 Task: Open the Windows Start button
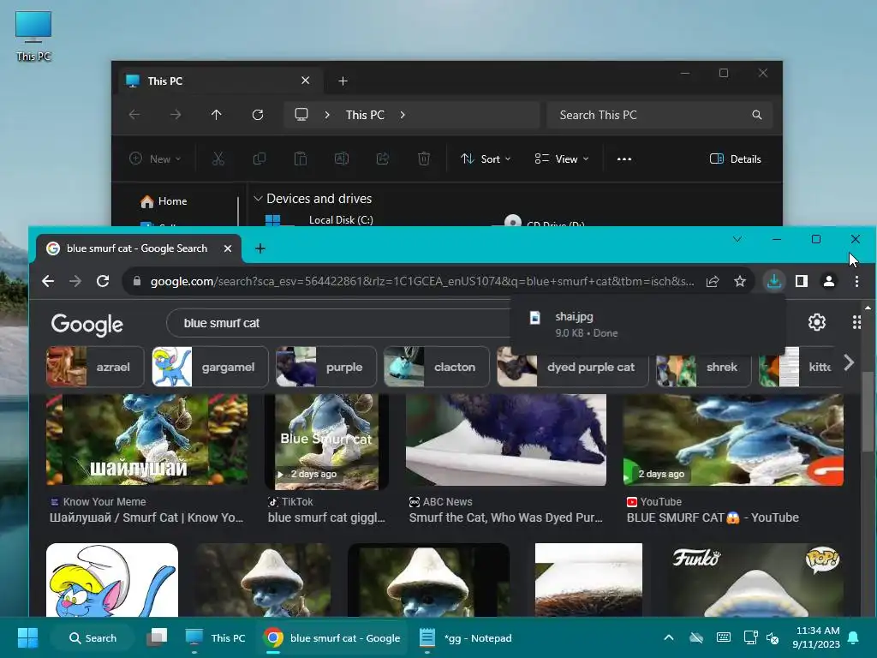click(27, 637)
